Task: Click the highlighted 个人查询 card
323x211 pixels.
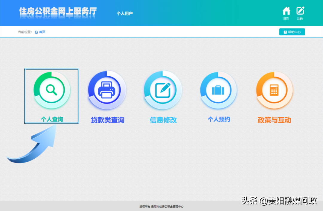Action: [x=51, y=96]
